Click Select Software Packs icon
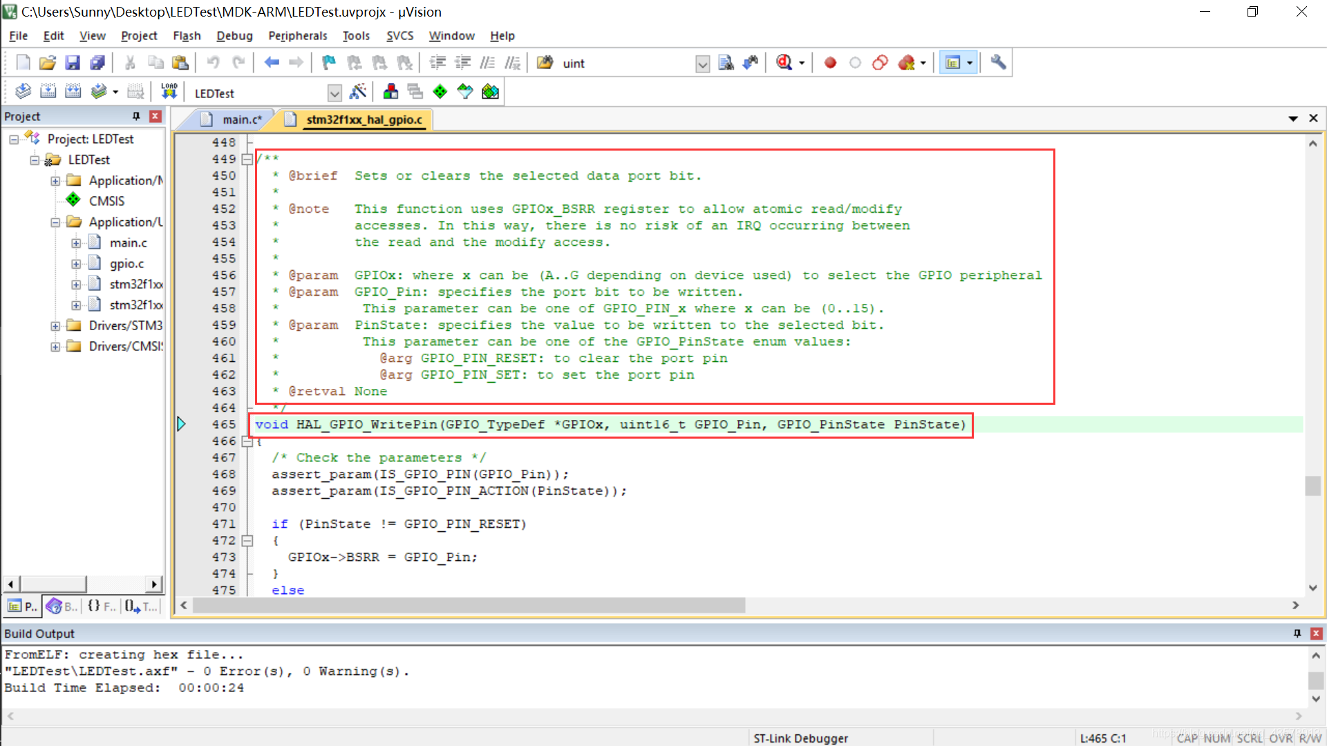Viewport: 1327px width, 746px height. (465, 91)
